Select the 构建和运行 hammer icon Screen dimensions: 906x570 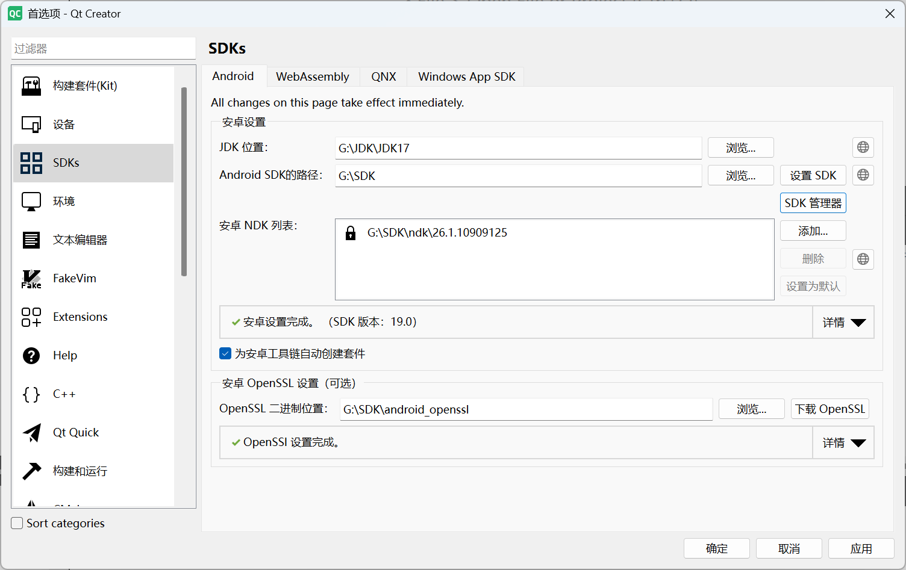pyautogui.click(x=31, y=471)
